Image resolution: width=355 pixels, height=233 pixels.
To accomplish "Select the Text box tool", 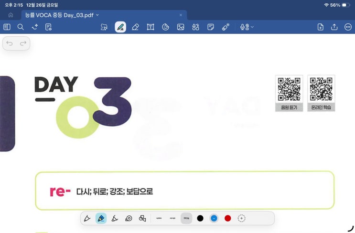I will 151,27.
